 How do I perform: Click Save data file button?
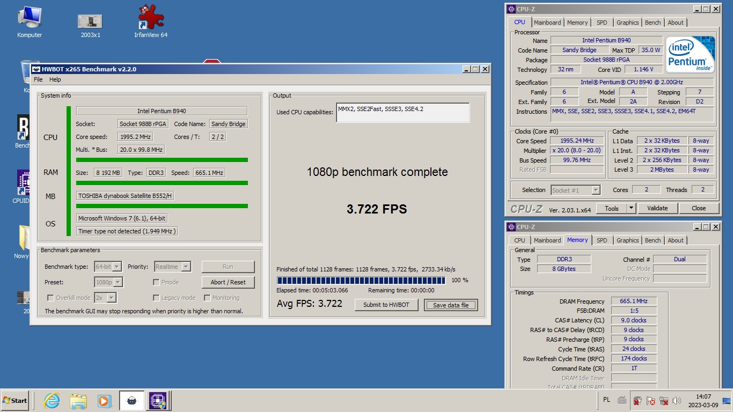(x=451, y=305)
